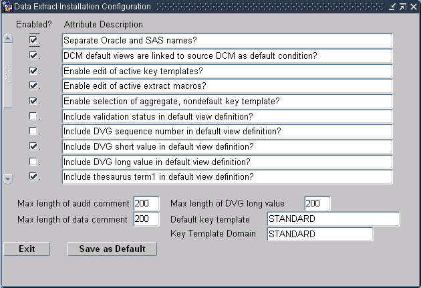
Task: Enable DVG sequence number checkbox
Action: (33, 131)
